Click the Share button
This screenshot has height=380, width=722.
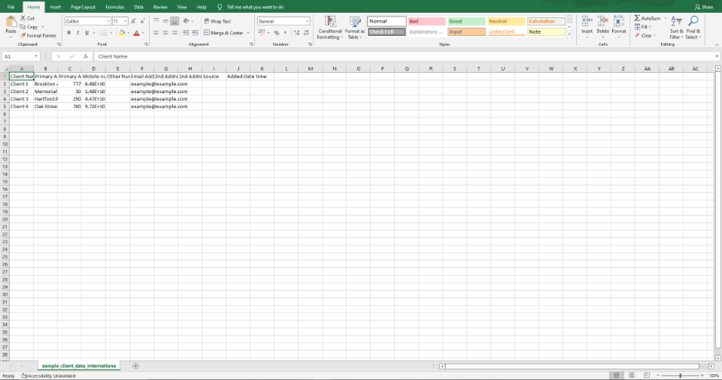click(x=703, y=7)
